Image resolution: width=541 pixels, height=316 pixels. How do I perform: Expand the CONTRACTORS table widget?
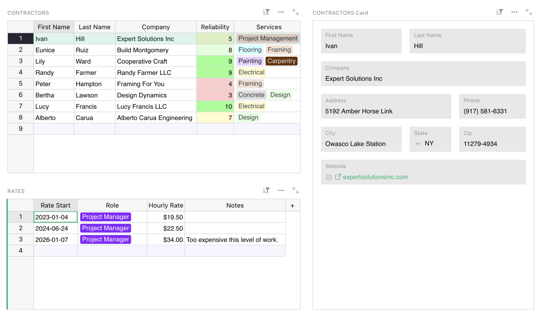295,12
